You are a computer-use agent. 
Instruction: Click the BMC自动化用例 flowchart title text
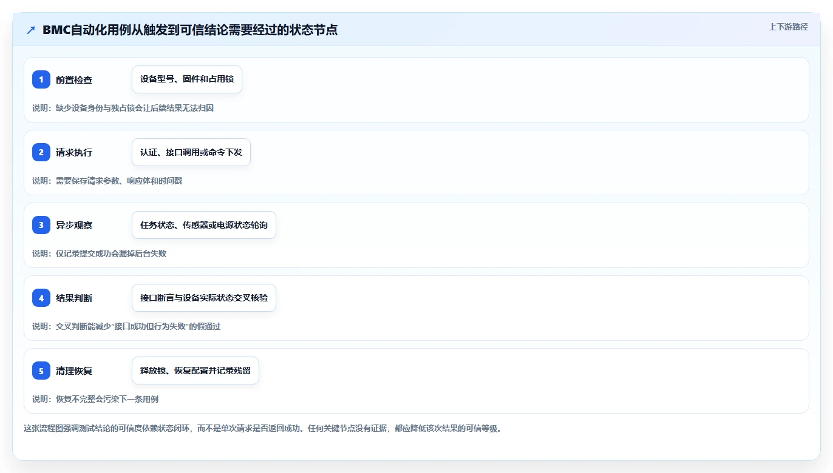190,30
